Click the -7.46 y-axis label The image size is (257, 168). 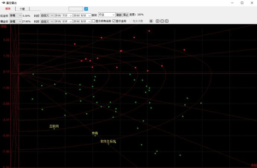[x=6, y=152]
